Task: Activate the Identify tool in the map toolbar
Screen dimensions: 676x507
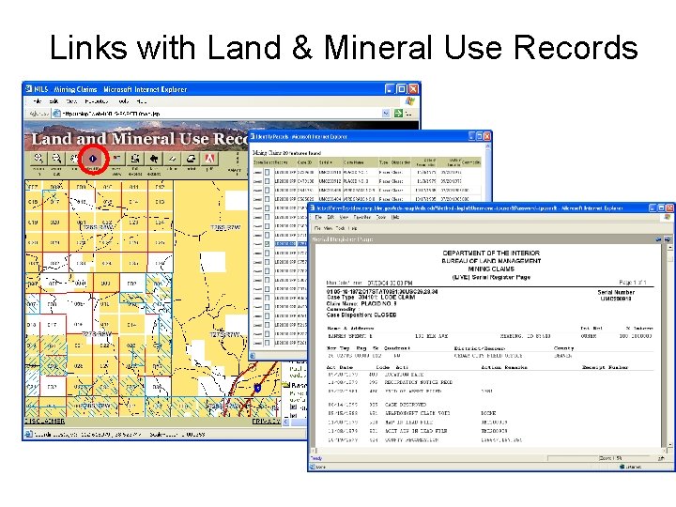Action: pyautogui.click(x=93, y=159)
